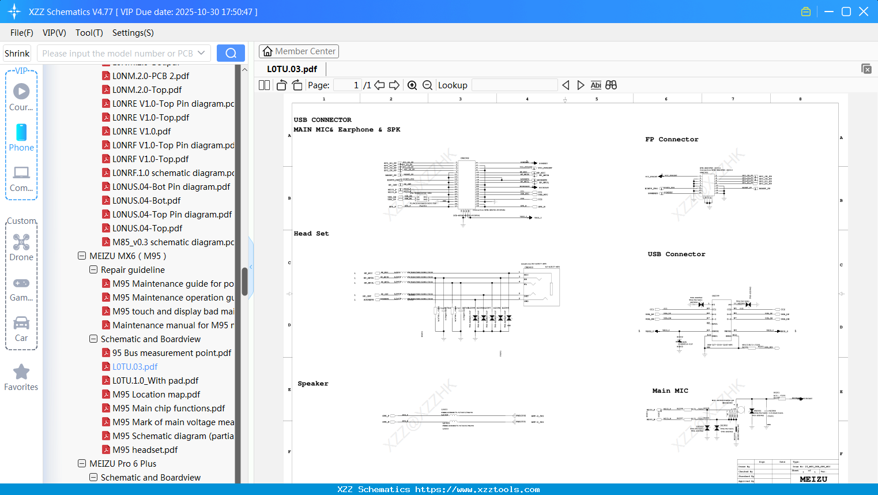This screenshot has width=878, height=495.
Task: Click the M95 headset.pdf PDF icon
Action: pos(106,449)
